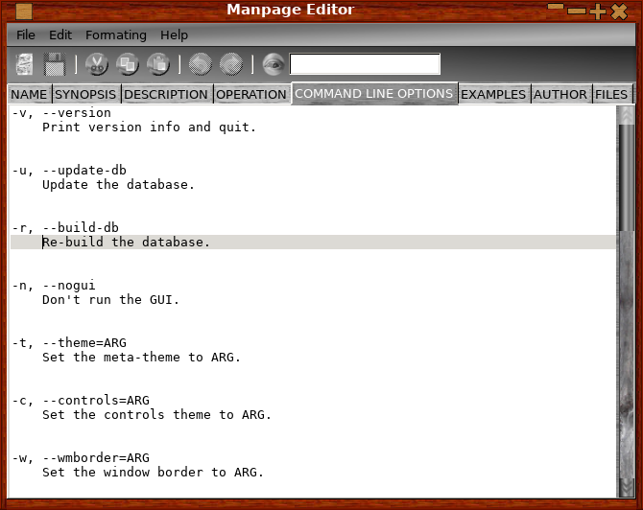Click 'Set the controls theme to ARG.' line

(x=156, y=415)
